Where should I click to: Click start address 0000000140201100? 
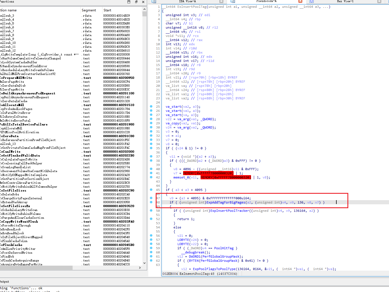[119, 94]
